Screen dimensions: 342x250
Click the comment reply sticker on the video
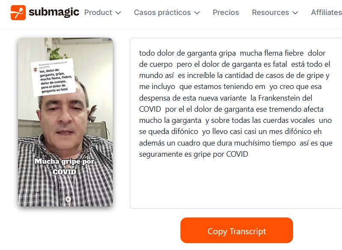[x=54, y=77]
